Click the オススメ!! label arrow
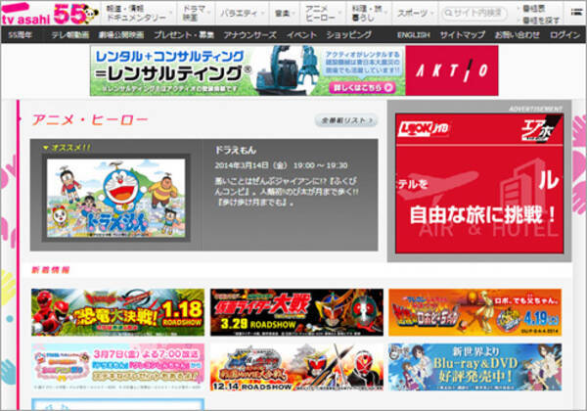 point(46,148)
